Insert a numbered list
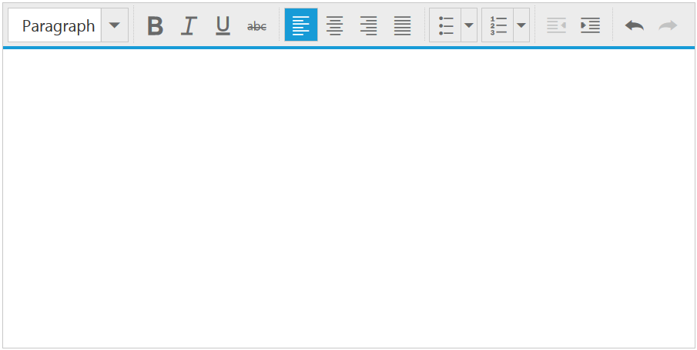 [x=498, y=25]
